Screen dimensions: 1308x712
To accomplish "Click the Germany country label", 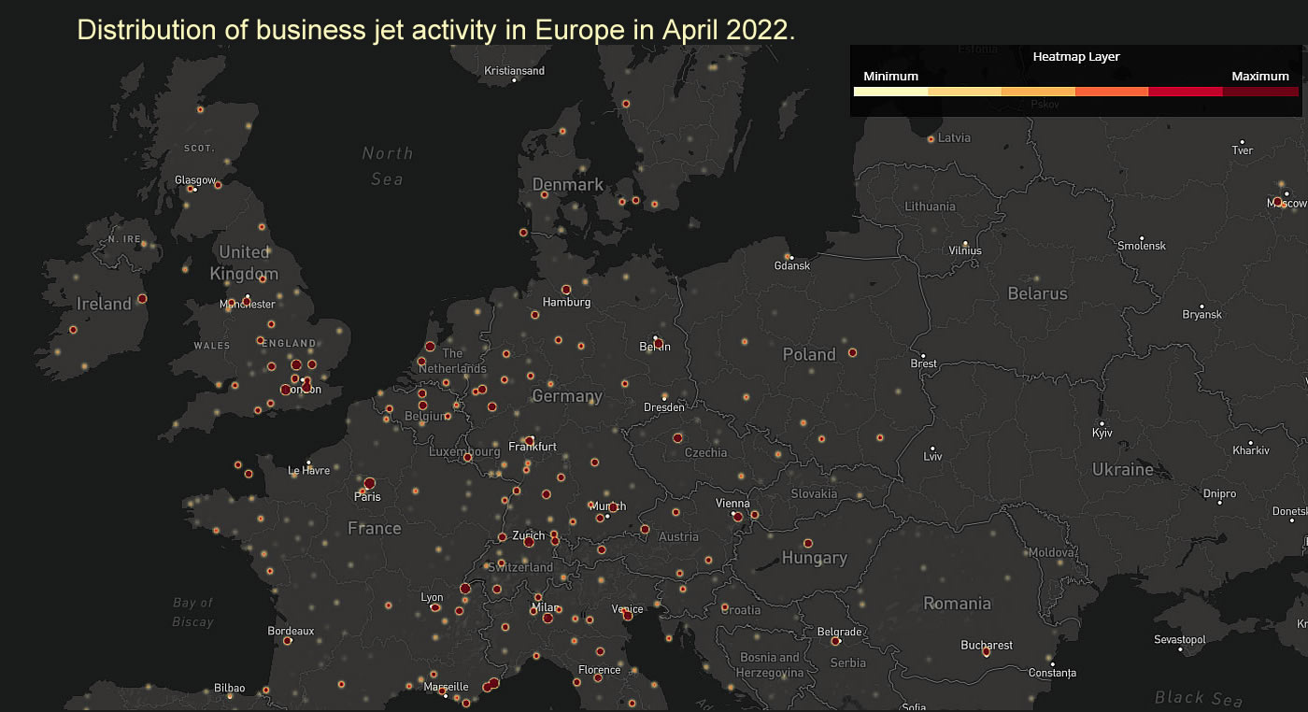I will 567,396.
